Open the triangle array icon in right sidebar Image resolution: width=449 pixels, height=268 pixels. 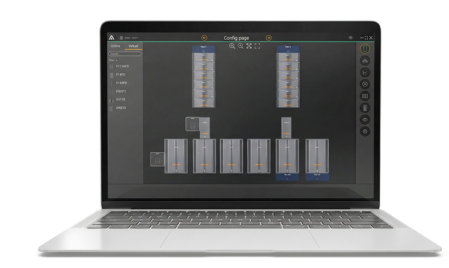(365, 61)
